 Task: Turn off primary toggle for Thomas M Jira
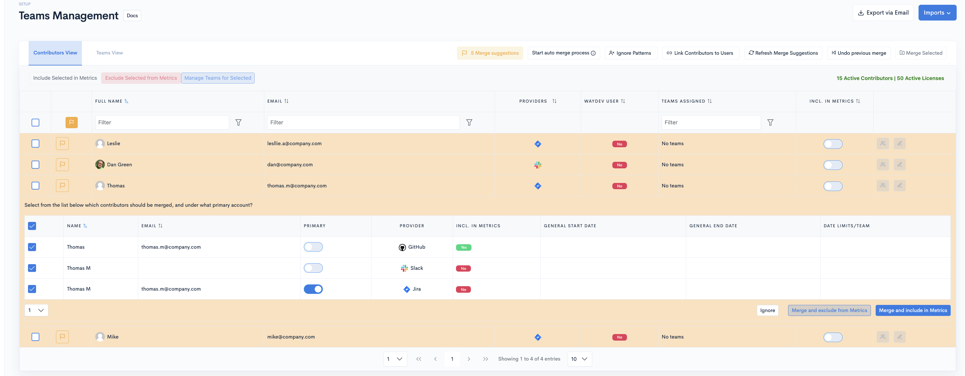313,289
